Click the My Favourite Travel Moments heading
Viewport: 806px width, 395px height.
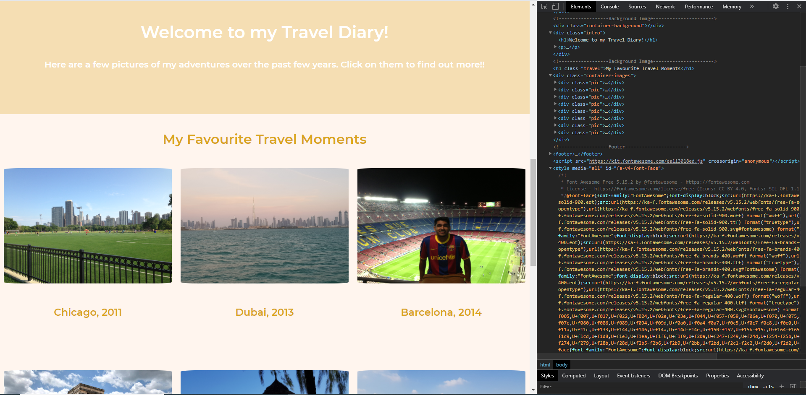265,139
